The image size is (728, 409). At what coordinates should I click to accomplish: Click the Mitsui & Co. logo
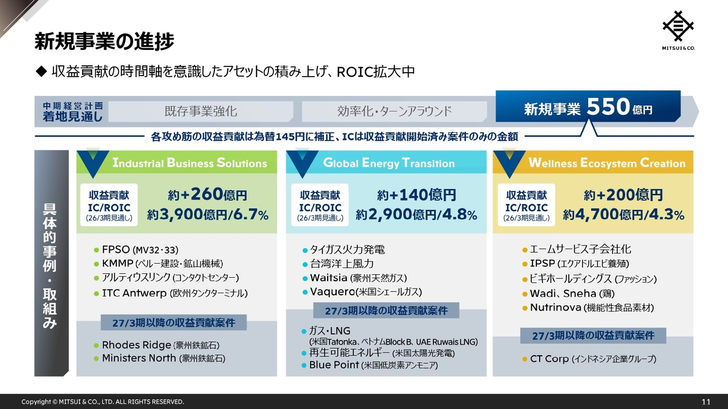[x=678, y=30]
